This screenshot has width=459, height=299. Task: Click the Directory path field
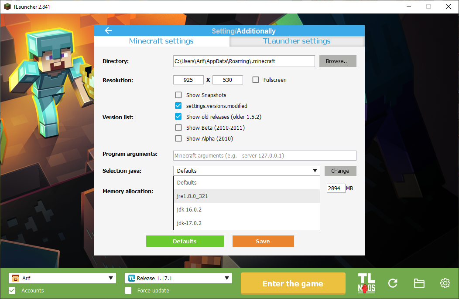click(244, 61)
